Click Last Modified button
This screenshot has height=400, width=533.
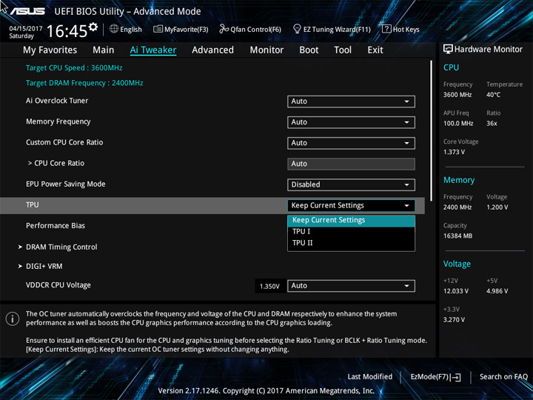click(370, 376)
